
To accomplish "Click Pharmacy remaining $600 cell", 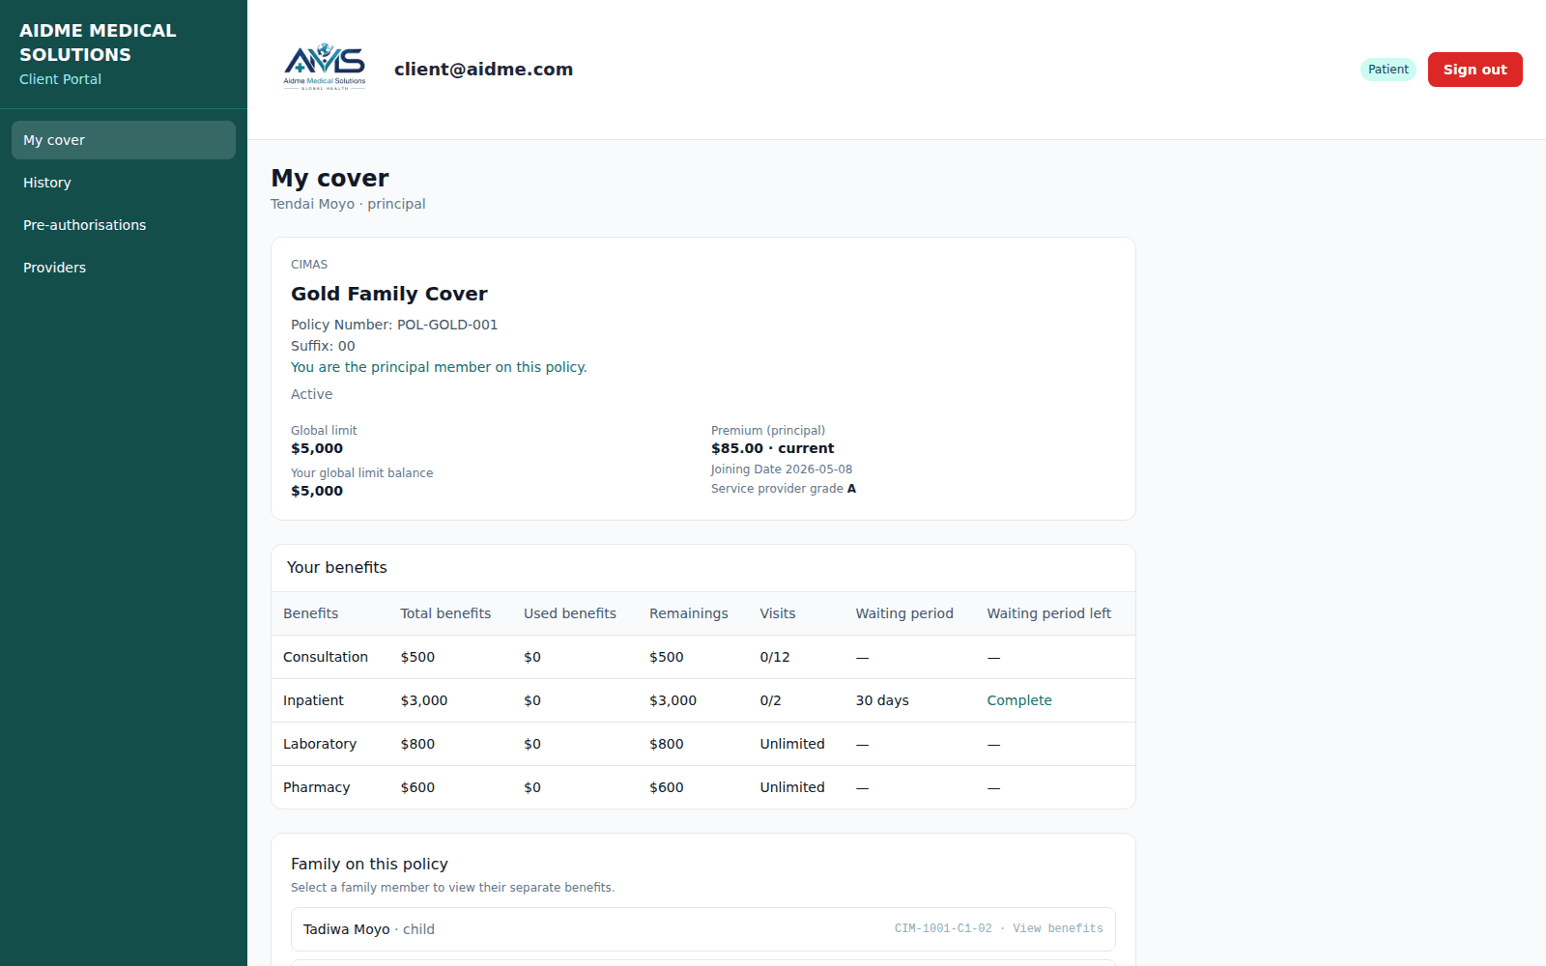I will tap(667, 787).
